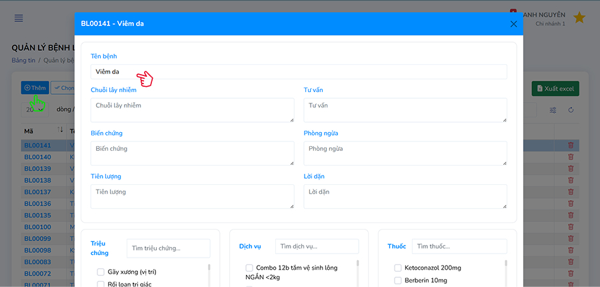Open the rows-per-page dropdown
This screenshot has width=600, height=287.
coord(33,110)
